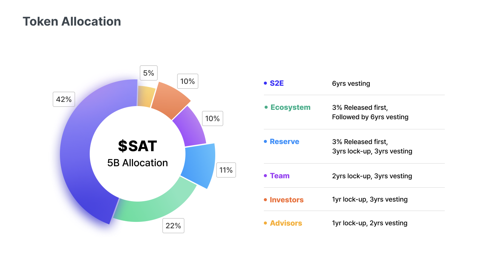The image size is (484, 261).
Task: Click the $SAT title in chart center
Action: (x=138, y=146)
